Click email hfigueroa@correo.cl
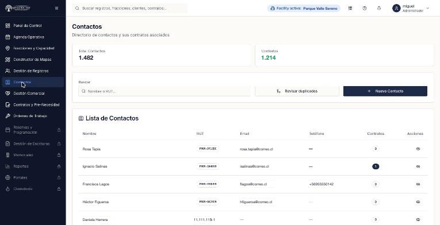Image resolution: width=440 pixels, height=225 pixels. pyautogui.click(x=256, y=201)
